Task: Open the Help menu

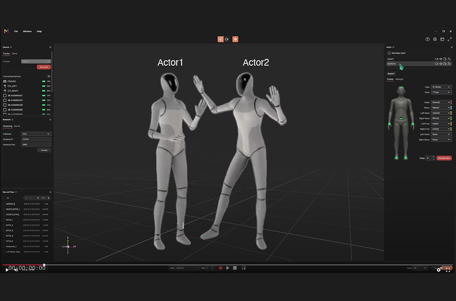Action: pyautogui.click(x=39, y=32)
